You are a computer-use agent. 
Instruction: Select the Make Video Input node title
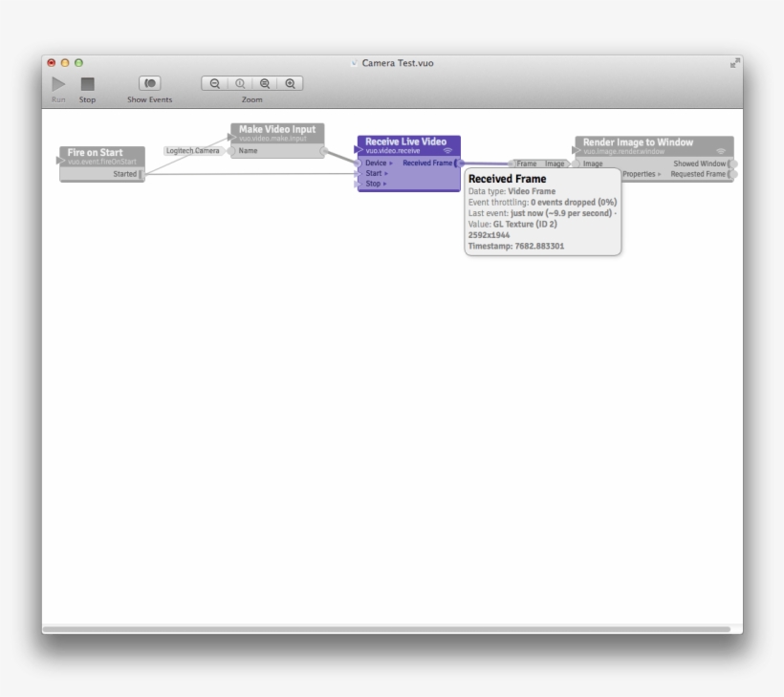[276, 130]
